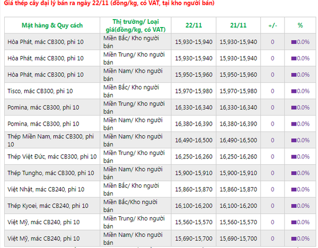Click 'Việt Mỹ, mác CB240, phi 10' in Miền Nam row

tap(43, 238)
